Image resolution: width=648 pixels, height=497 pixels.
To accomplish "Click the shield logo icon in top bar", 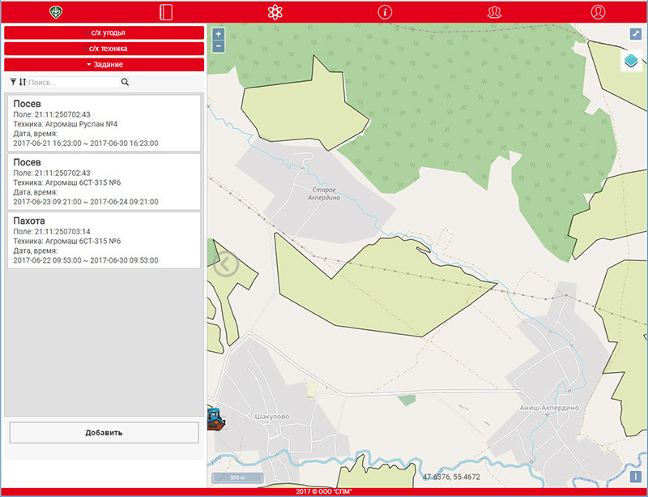I will (56, 12).
